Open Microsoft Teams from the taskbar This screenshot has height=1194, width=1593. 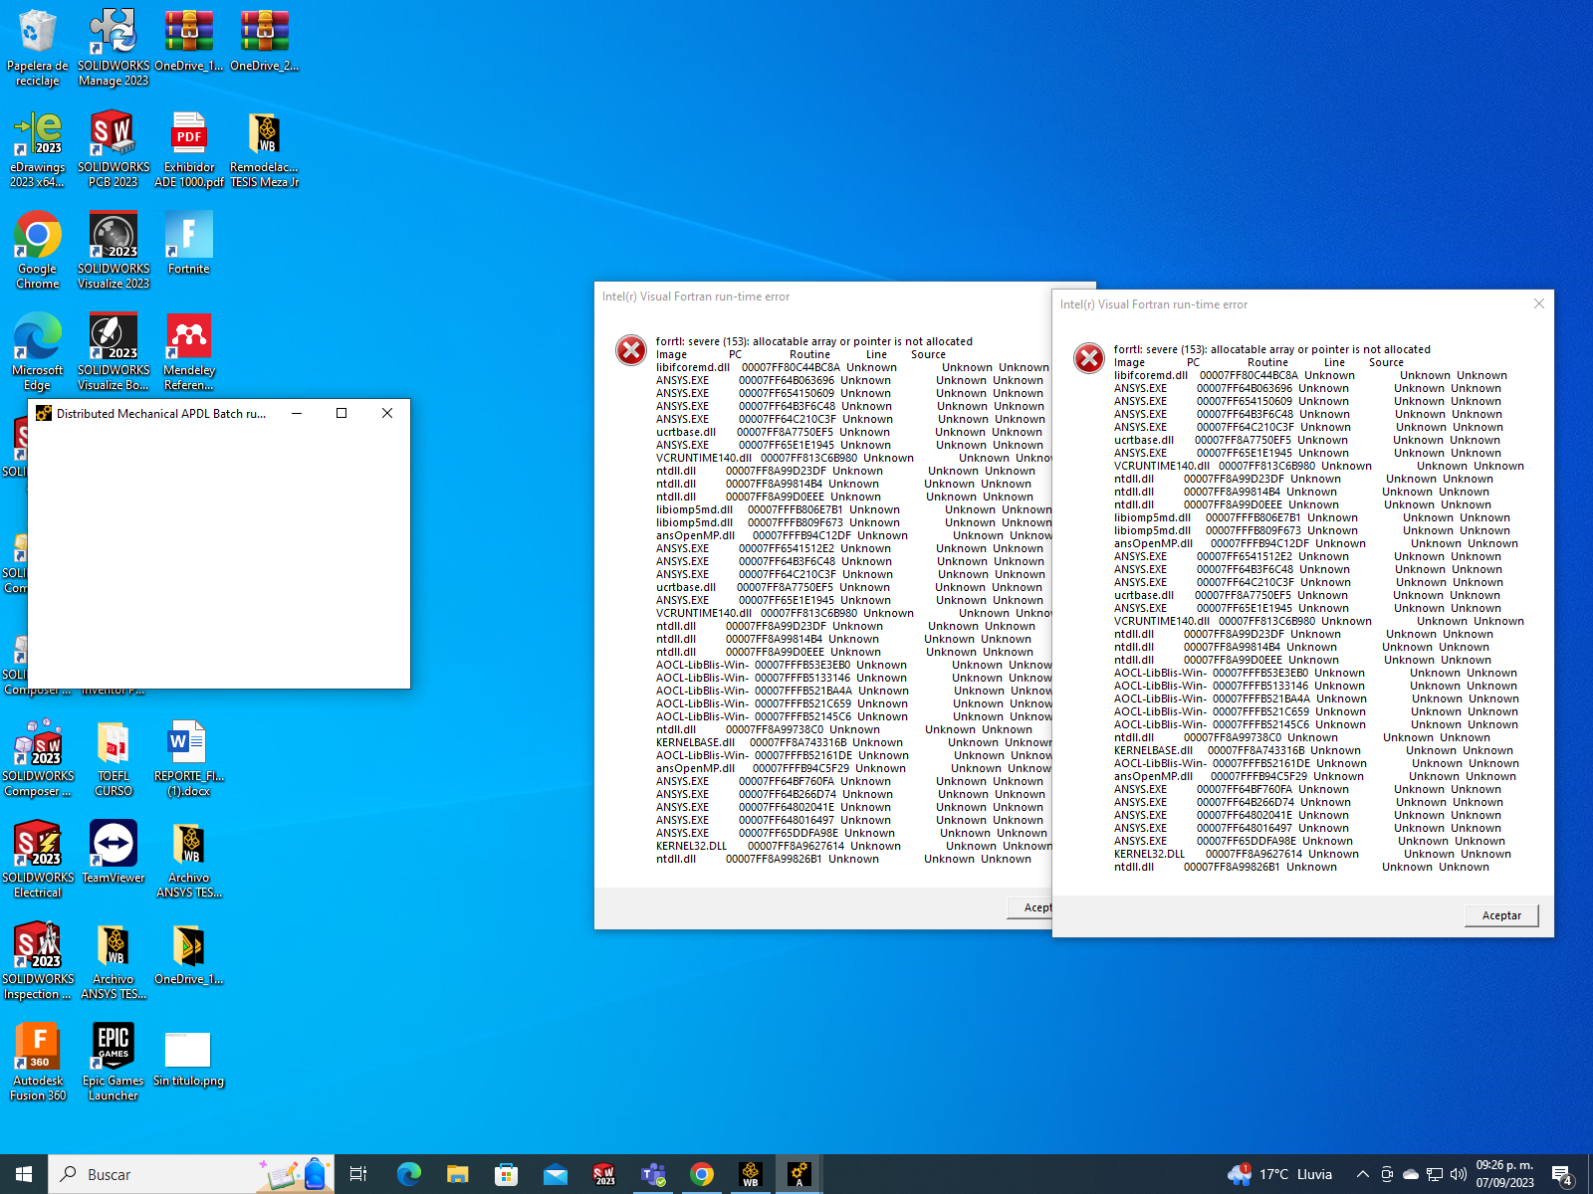(x=652, y=1174)
